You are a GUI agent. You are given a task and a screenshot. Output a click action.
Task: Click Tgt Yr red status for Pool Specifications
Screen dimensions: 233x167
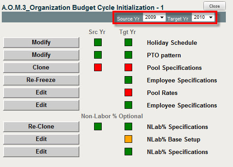click(x=128, y=67)
